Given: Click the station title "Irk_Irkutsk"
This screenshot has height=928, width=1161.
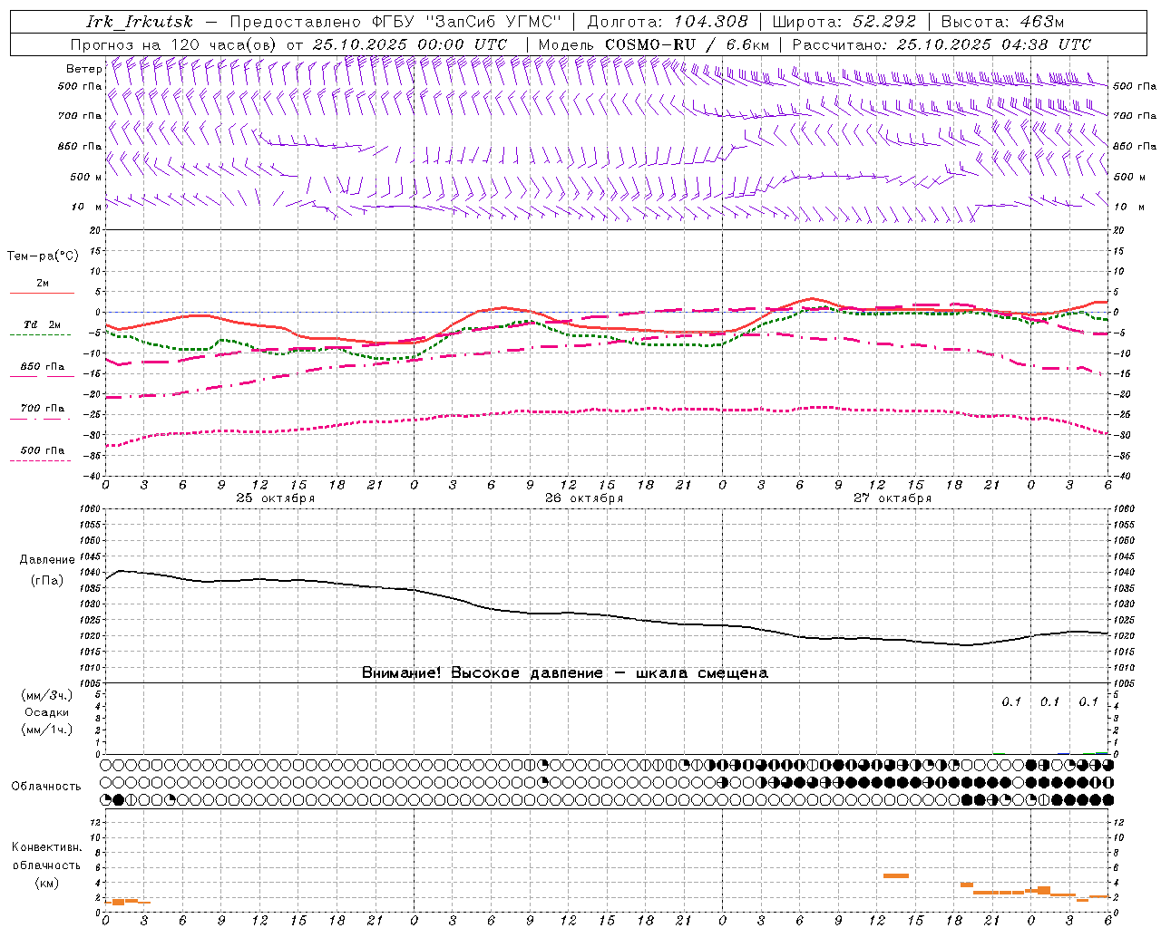Looking at the screenshot, I should [140, 22].
